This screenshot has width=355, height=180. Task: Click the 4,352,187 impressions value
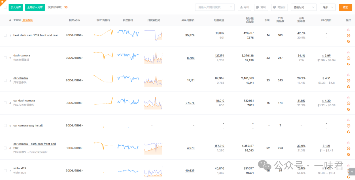click(x=248, y=146)
